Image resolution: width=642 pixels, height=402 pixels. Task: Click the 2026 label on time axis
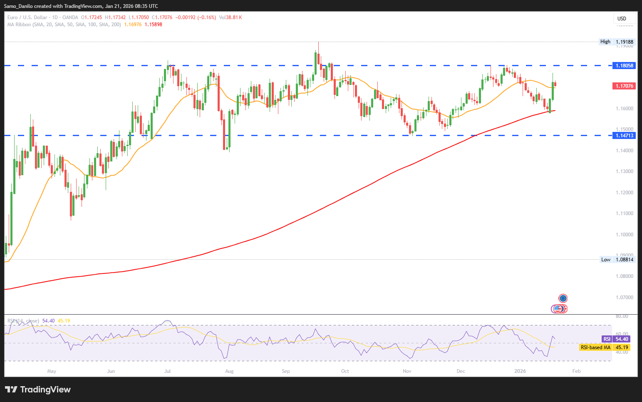coord(520,371)
